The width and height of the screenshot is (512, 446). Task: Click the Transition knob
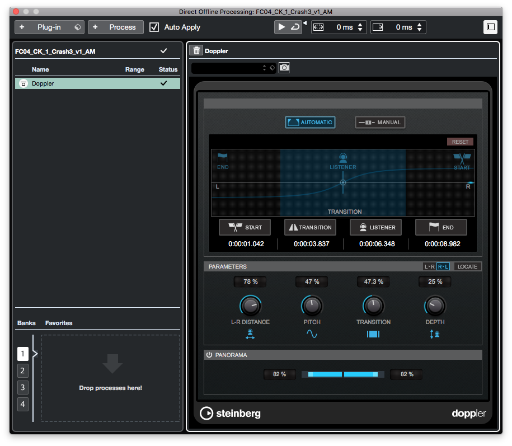373,306
